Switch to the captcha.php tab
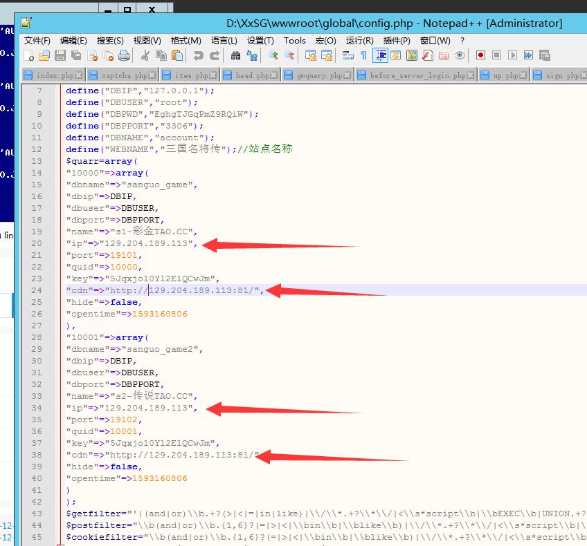This screenshot has height=546, width=587. point(124,75)
